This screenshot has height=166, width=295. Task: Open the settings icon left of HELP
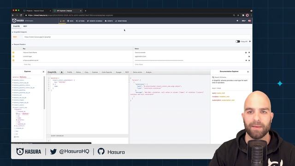[237, 21]
